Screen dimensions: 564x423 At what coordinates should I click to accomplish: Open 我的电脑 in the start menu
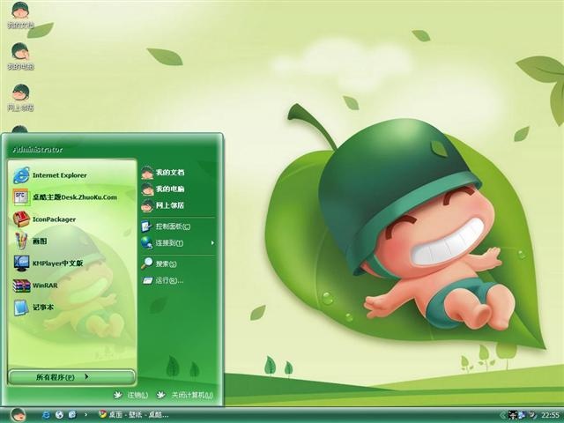(179, 189)
